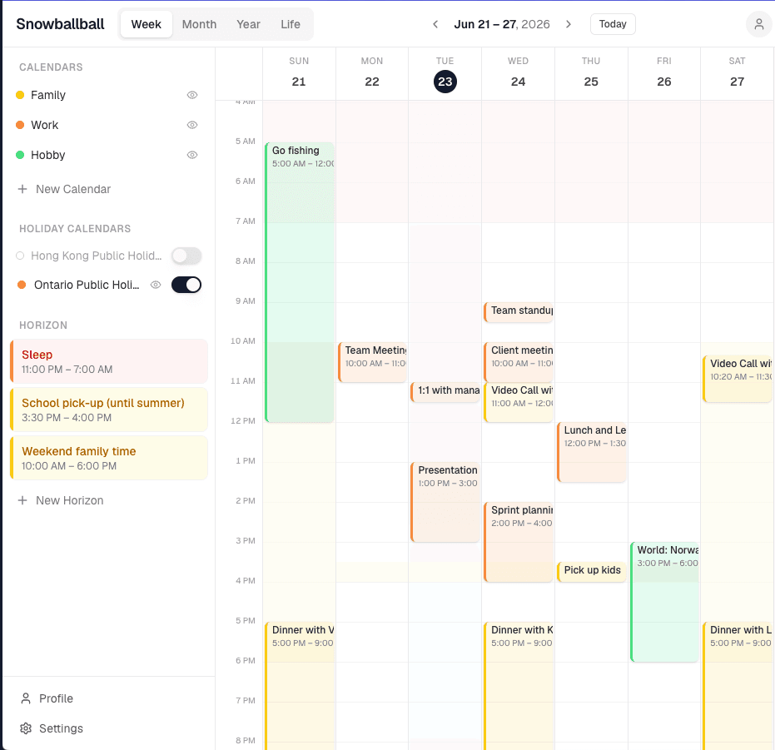Image resolution: width=775 pixels, height=750 pixels.
Task: Select Saturday 27 day header
Action: [737, 73]
